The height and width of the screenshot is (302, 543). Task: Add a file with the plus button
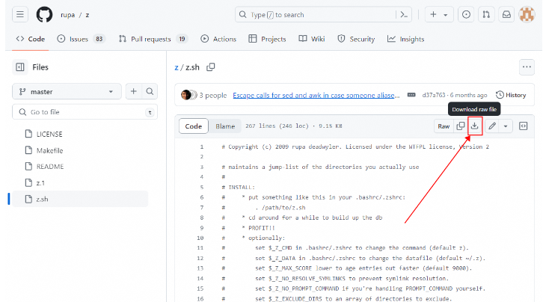coord(134,91)
